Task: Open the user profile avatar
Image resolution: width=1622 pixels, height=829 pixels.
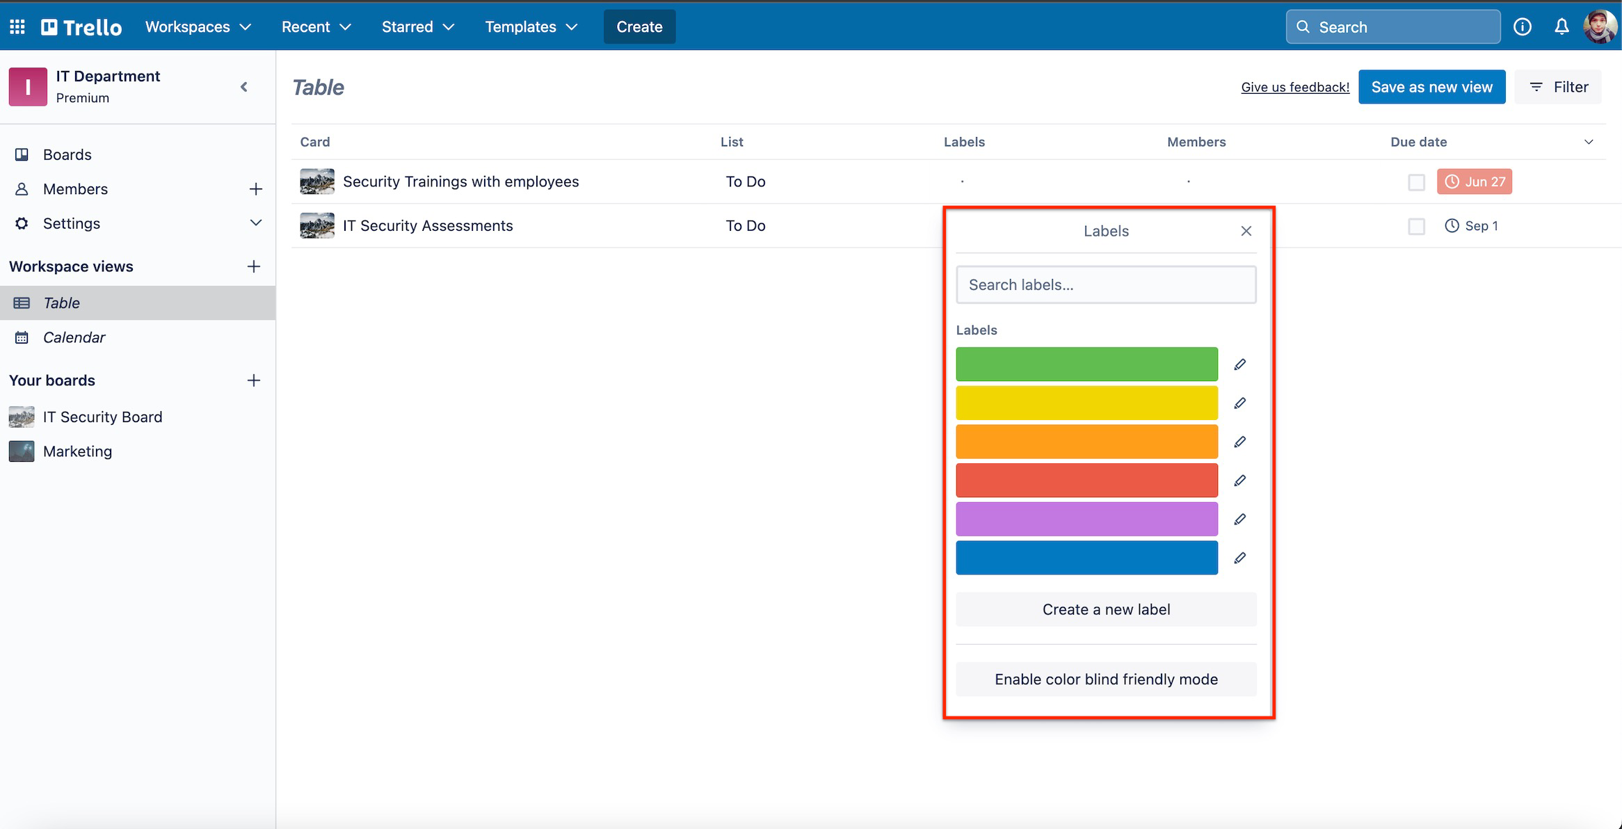Action: pos(1600,27)
